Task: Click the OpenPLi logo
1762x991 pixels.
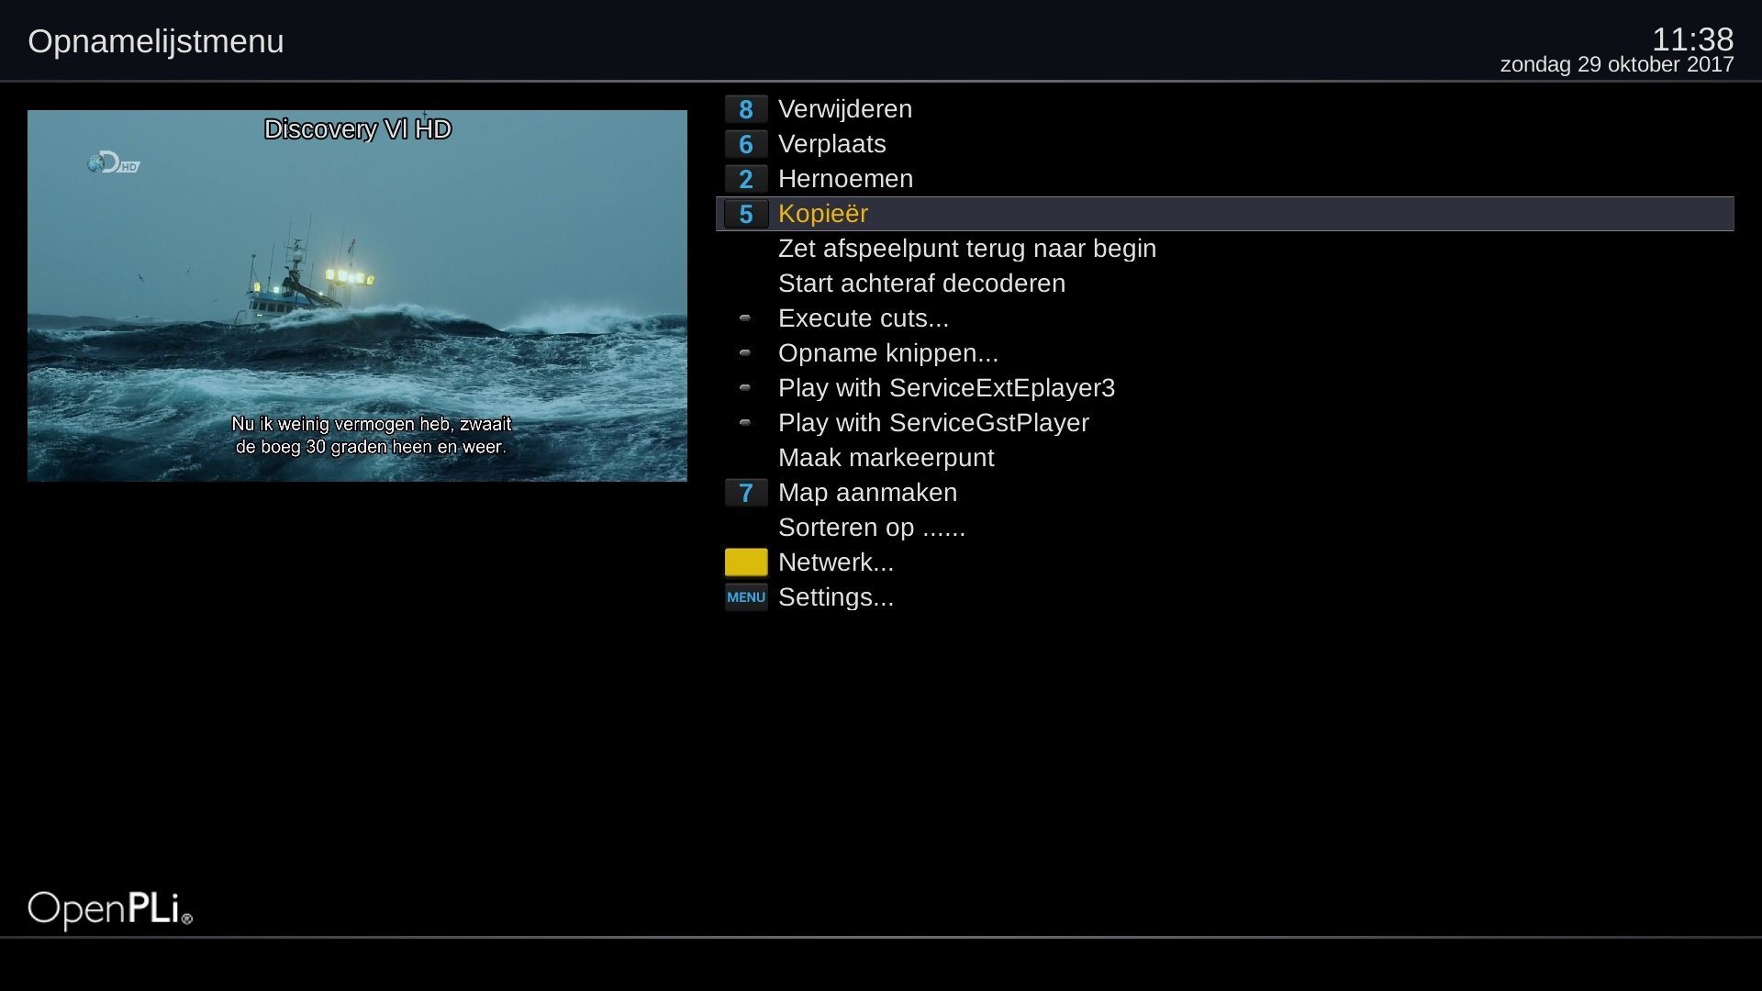Action: pyautogui.click(x=110, y=909)
